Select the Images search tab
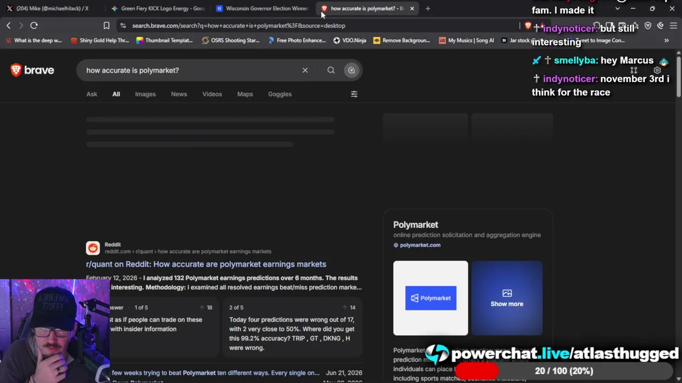 pyautogui.click(x=145, y=94)
